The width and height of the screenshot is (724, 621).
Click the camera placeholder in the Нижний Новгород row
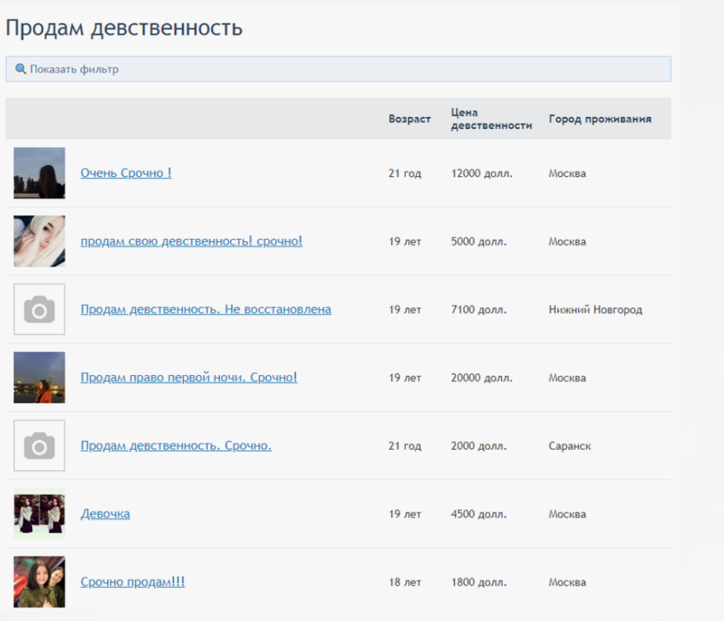39,310
